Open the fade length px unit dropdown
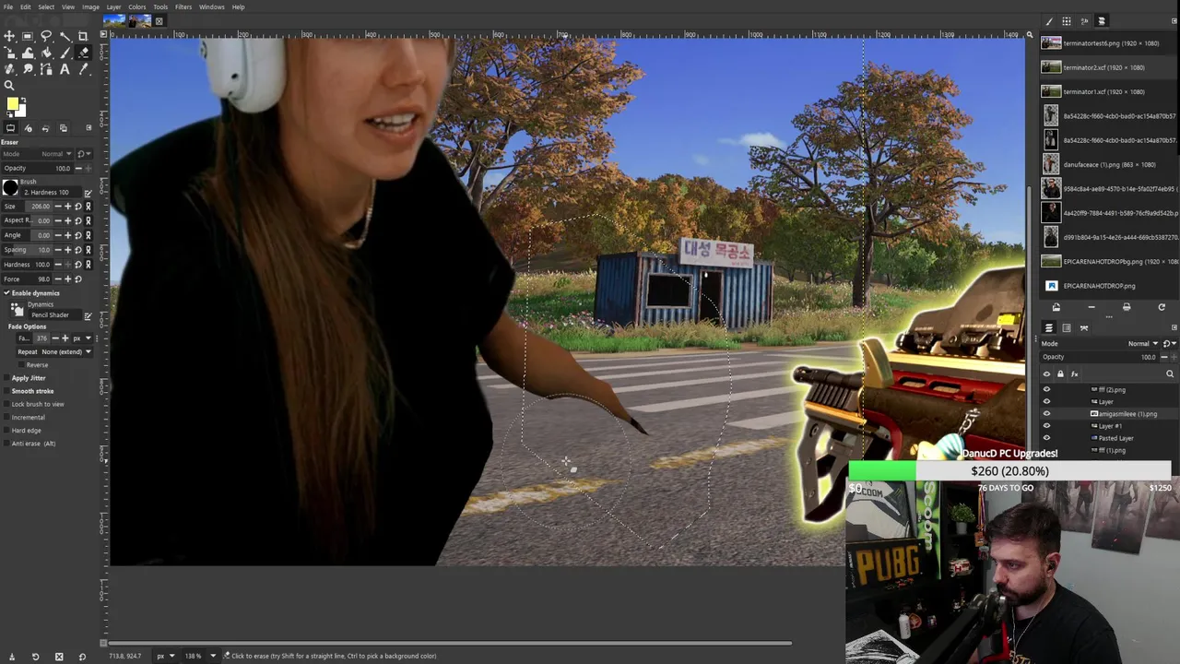 point(82,338)
